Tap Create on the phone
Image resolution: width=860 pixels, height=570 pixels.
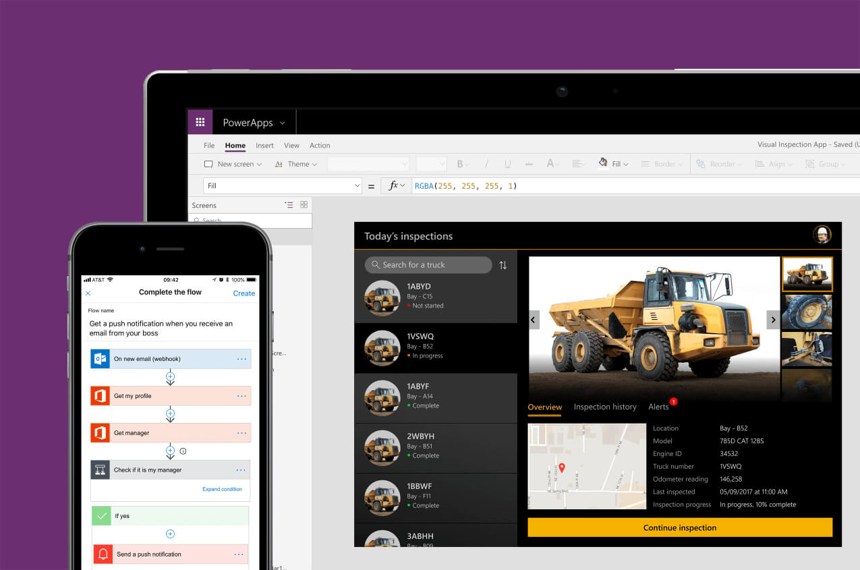(244, 293)
